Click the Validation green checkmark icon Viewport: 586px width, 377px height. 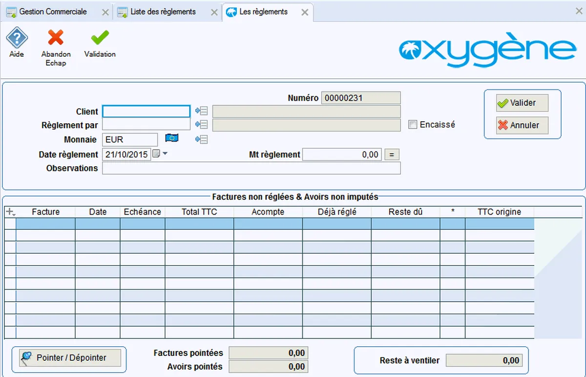pos(100,38)
